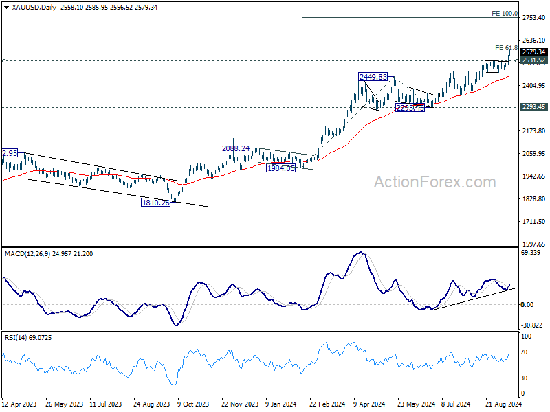Click the RSI(14) indicator label

pyautogui.click(x=17, y=336)
